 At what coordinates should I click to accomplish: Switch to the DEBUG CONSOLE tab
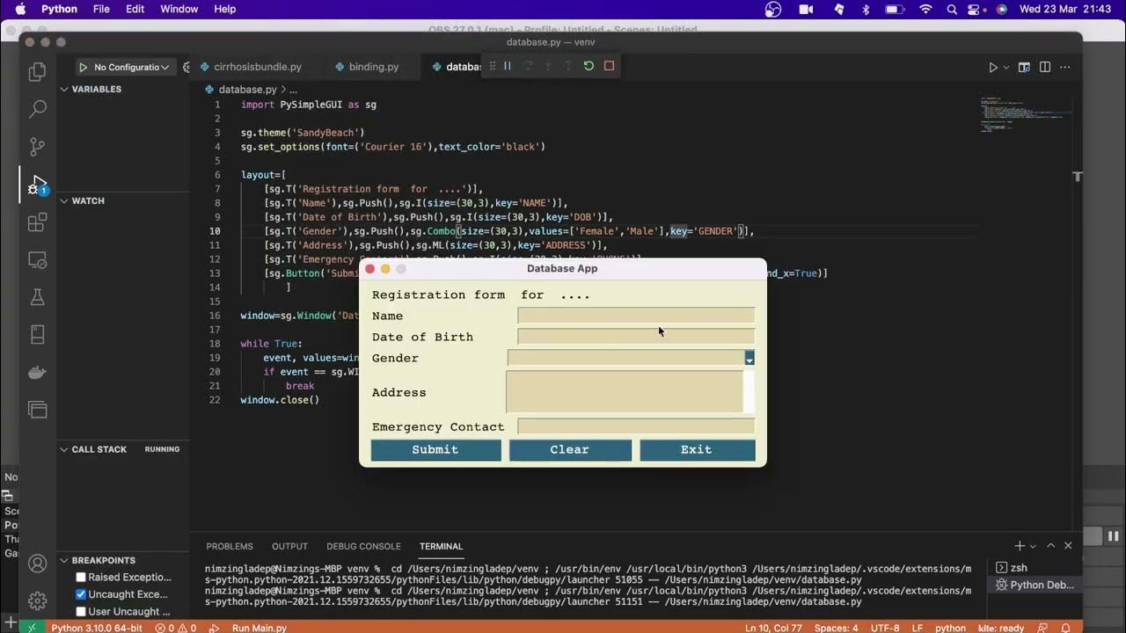[363, 546]
